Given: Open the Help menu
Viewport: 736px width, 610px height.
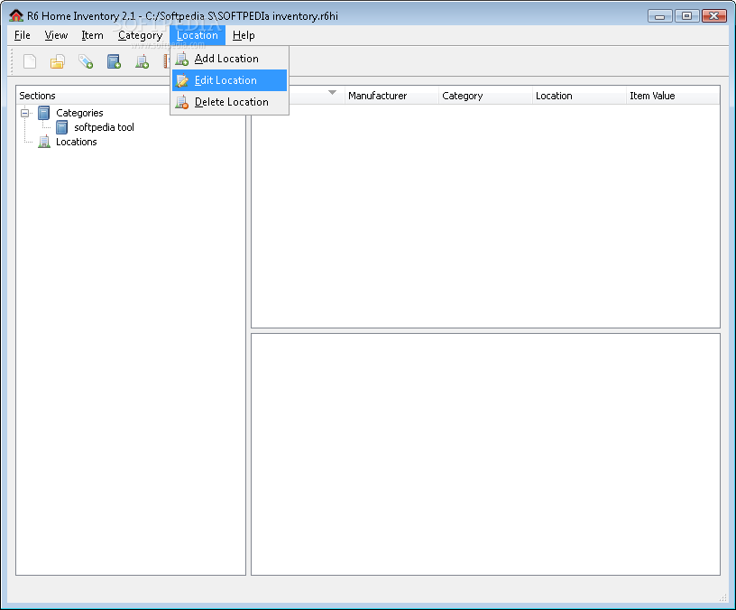Looking at the screenshot, I should point(244,35).
